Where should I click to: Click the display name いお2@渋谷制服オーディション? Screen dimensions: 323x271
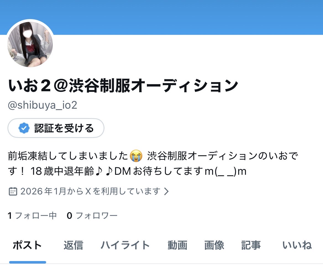pyautogui.click(x=123, y=85)
